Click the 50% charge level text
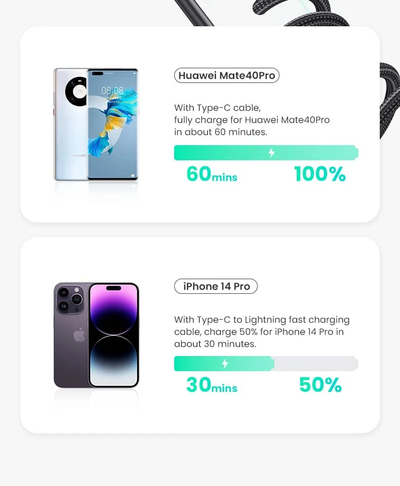Screen dimensions: 400x486 (x=320, y=385)
